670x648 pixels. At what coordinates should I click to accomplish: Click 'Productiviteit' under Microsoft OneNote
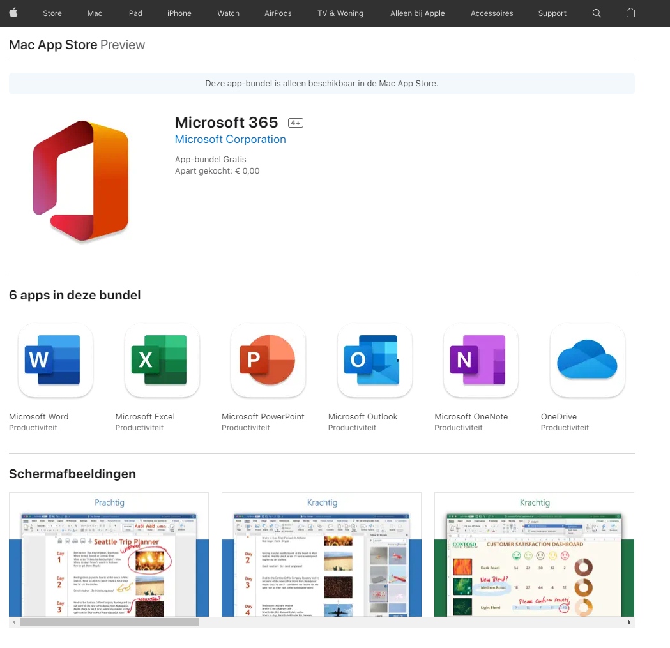(459, 428)
